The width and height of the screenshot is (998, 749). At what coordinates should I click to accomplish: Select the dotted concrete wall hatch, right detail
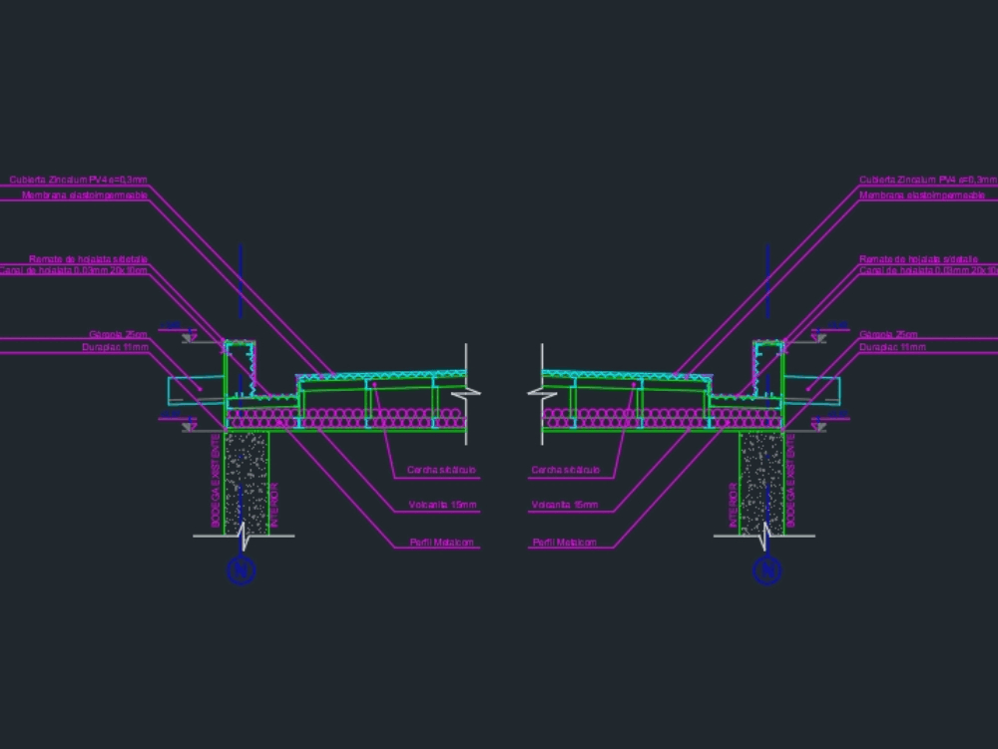point(761,484)
